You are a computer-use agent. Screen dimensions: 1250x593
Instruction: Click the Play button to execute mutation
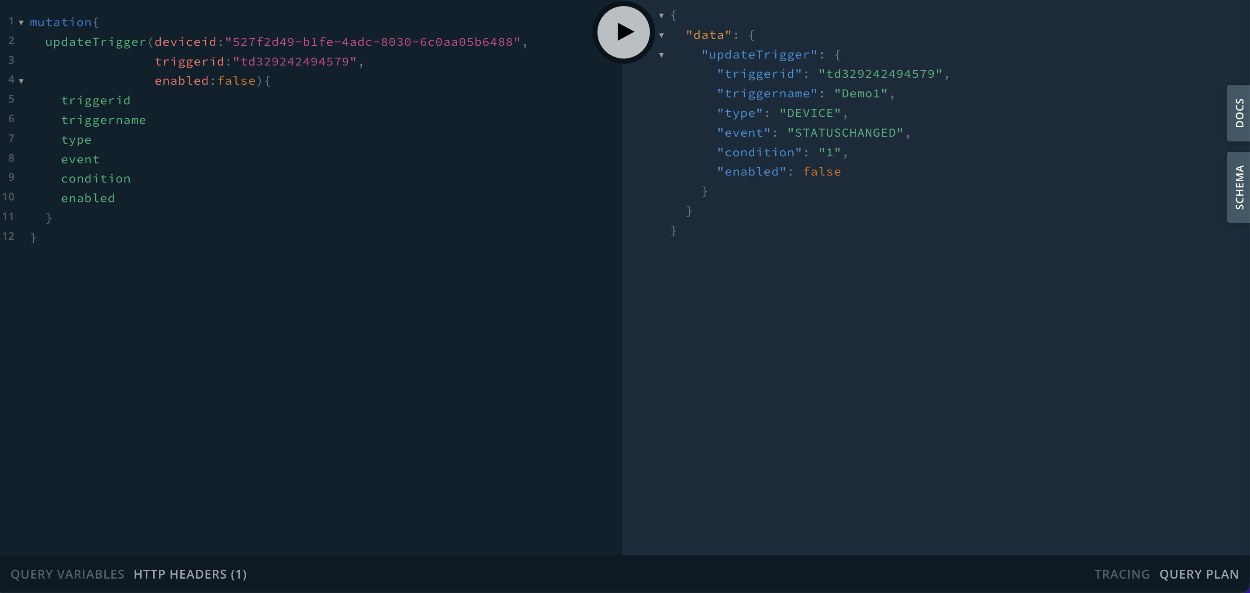624,32
